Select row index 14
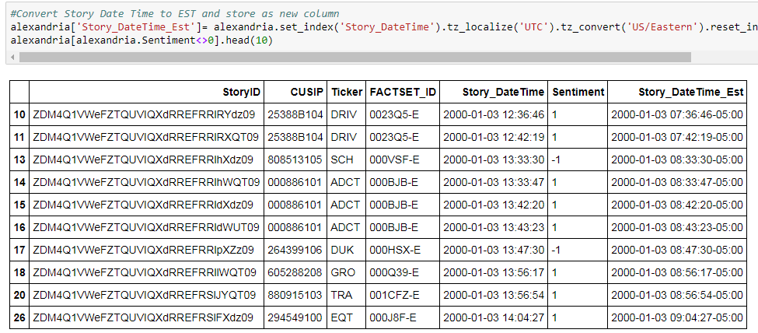Viewport: 758px width, 333px height. pyautogui.click(x=19, y=183)
